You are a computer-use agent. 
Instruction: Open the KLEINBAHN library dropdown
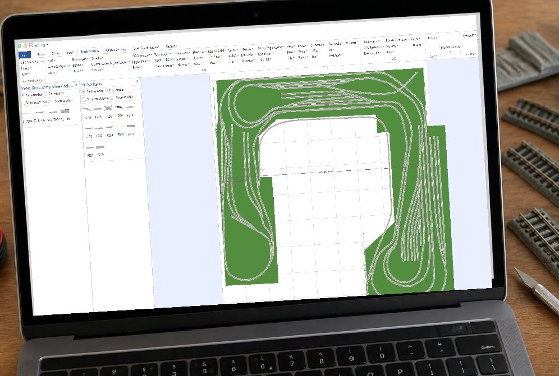pyautogui.click(x=217, y=52)
